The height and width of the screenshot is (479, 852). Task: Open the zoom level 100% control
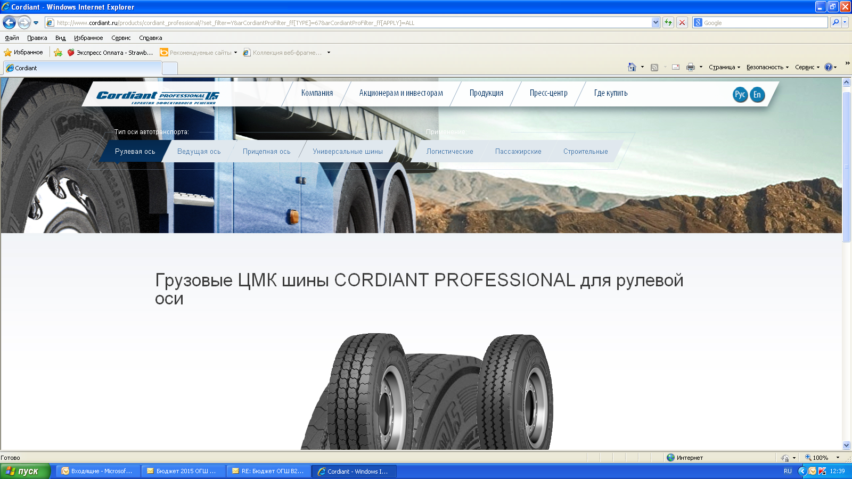pyautogui.click(x=822, y=458)
